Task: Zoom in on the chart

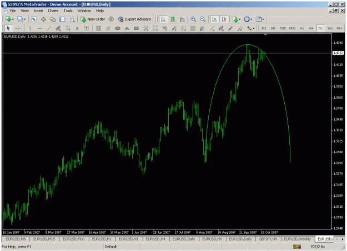Action: (x=193, y=19)
